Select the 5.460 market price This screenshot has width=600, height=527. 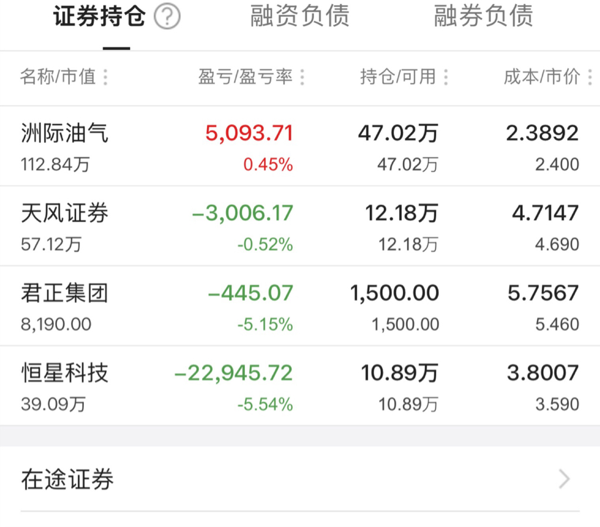557,324
